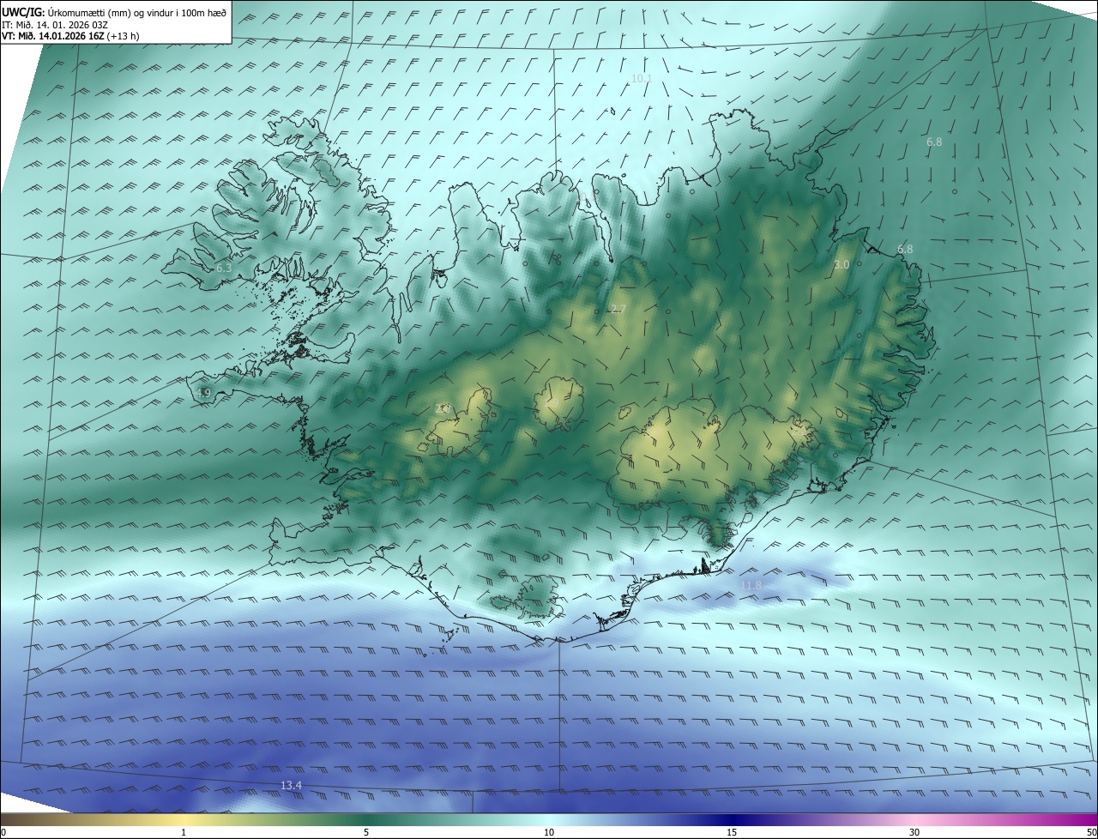
Task: Click the 10 tick on the color scale
Action: coord(549,832)
